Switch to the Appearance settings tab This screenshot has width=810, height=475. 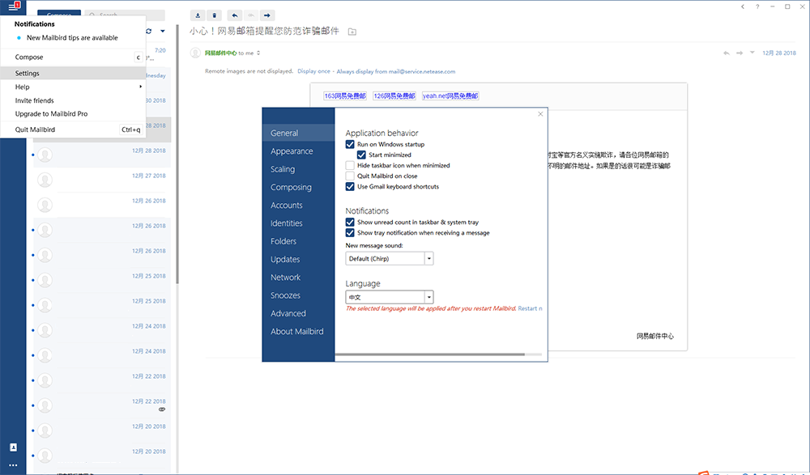[292, 151]
